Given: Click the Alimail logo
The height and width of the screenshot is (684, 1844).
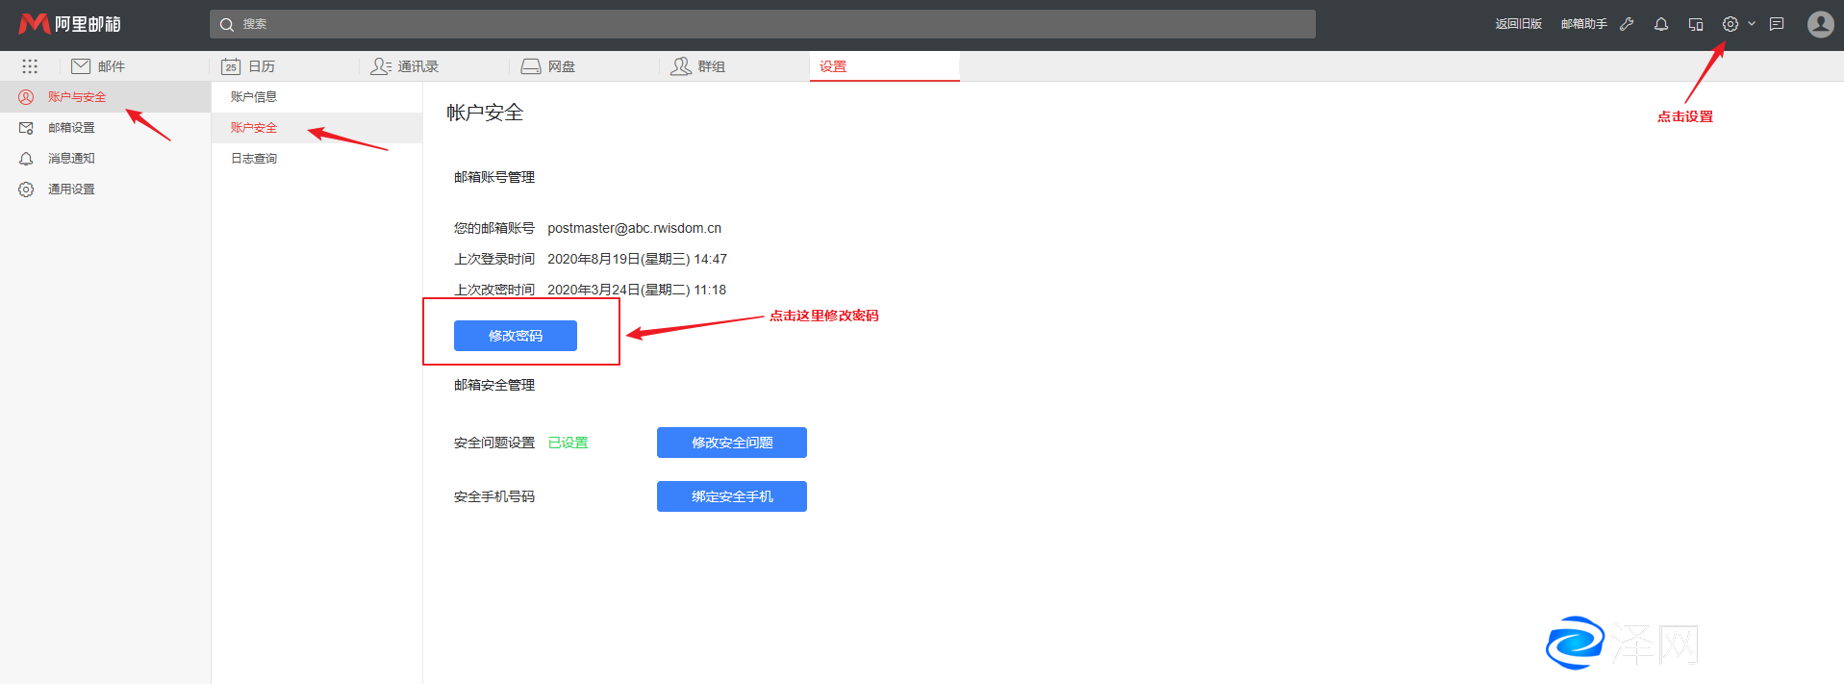Looking at the screenshot, I should (x=70, y=24).
